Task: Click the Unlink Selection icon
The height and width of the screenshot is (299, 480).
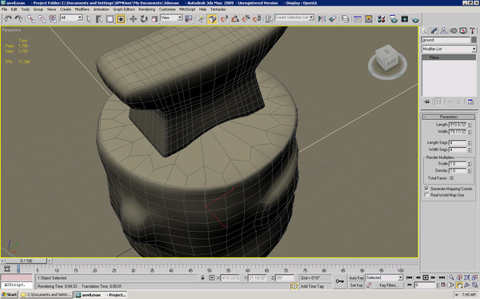Action: coord(42,19)
